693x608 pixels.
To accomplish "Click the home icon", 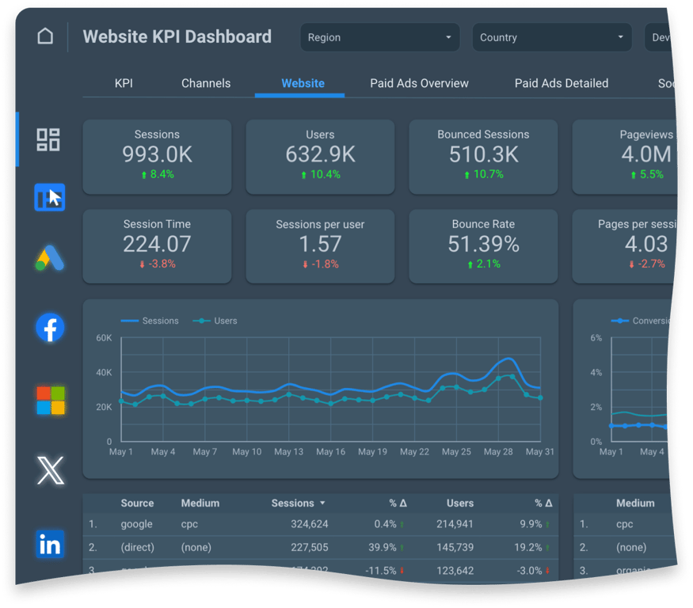I will point(45,36).
